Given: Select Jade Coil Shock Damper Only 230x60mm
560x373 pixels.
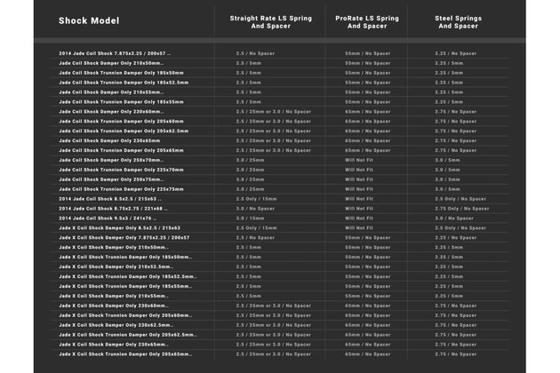Looking at the screenshot, I should point(111,111).
